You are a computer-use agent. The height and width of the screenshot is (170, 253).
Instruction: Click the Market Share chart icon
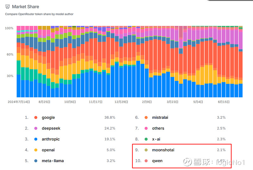[x=7, y=7]
